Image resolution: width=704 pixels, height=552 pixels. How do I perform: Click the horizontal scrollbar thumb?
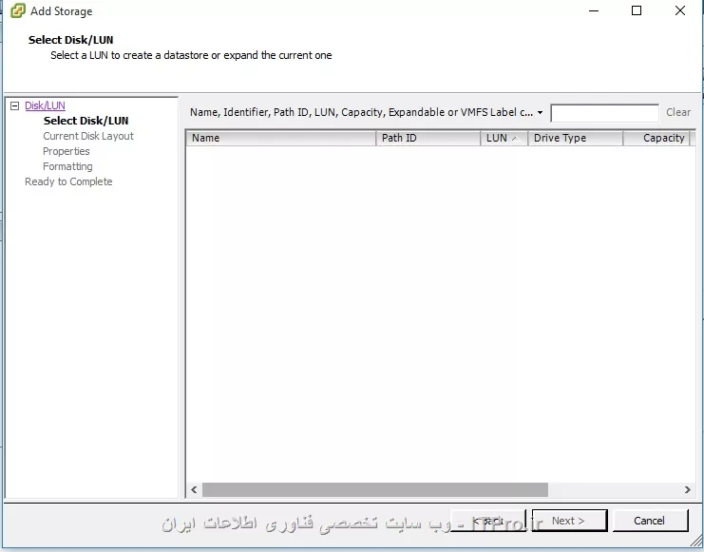click(x=375, y=489)
